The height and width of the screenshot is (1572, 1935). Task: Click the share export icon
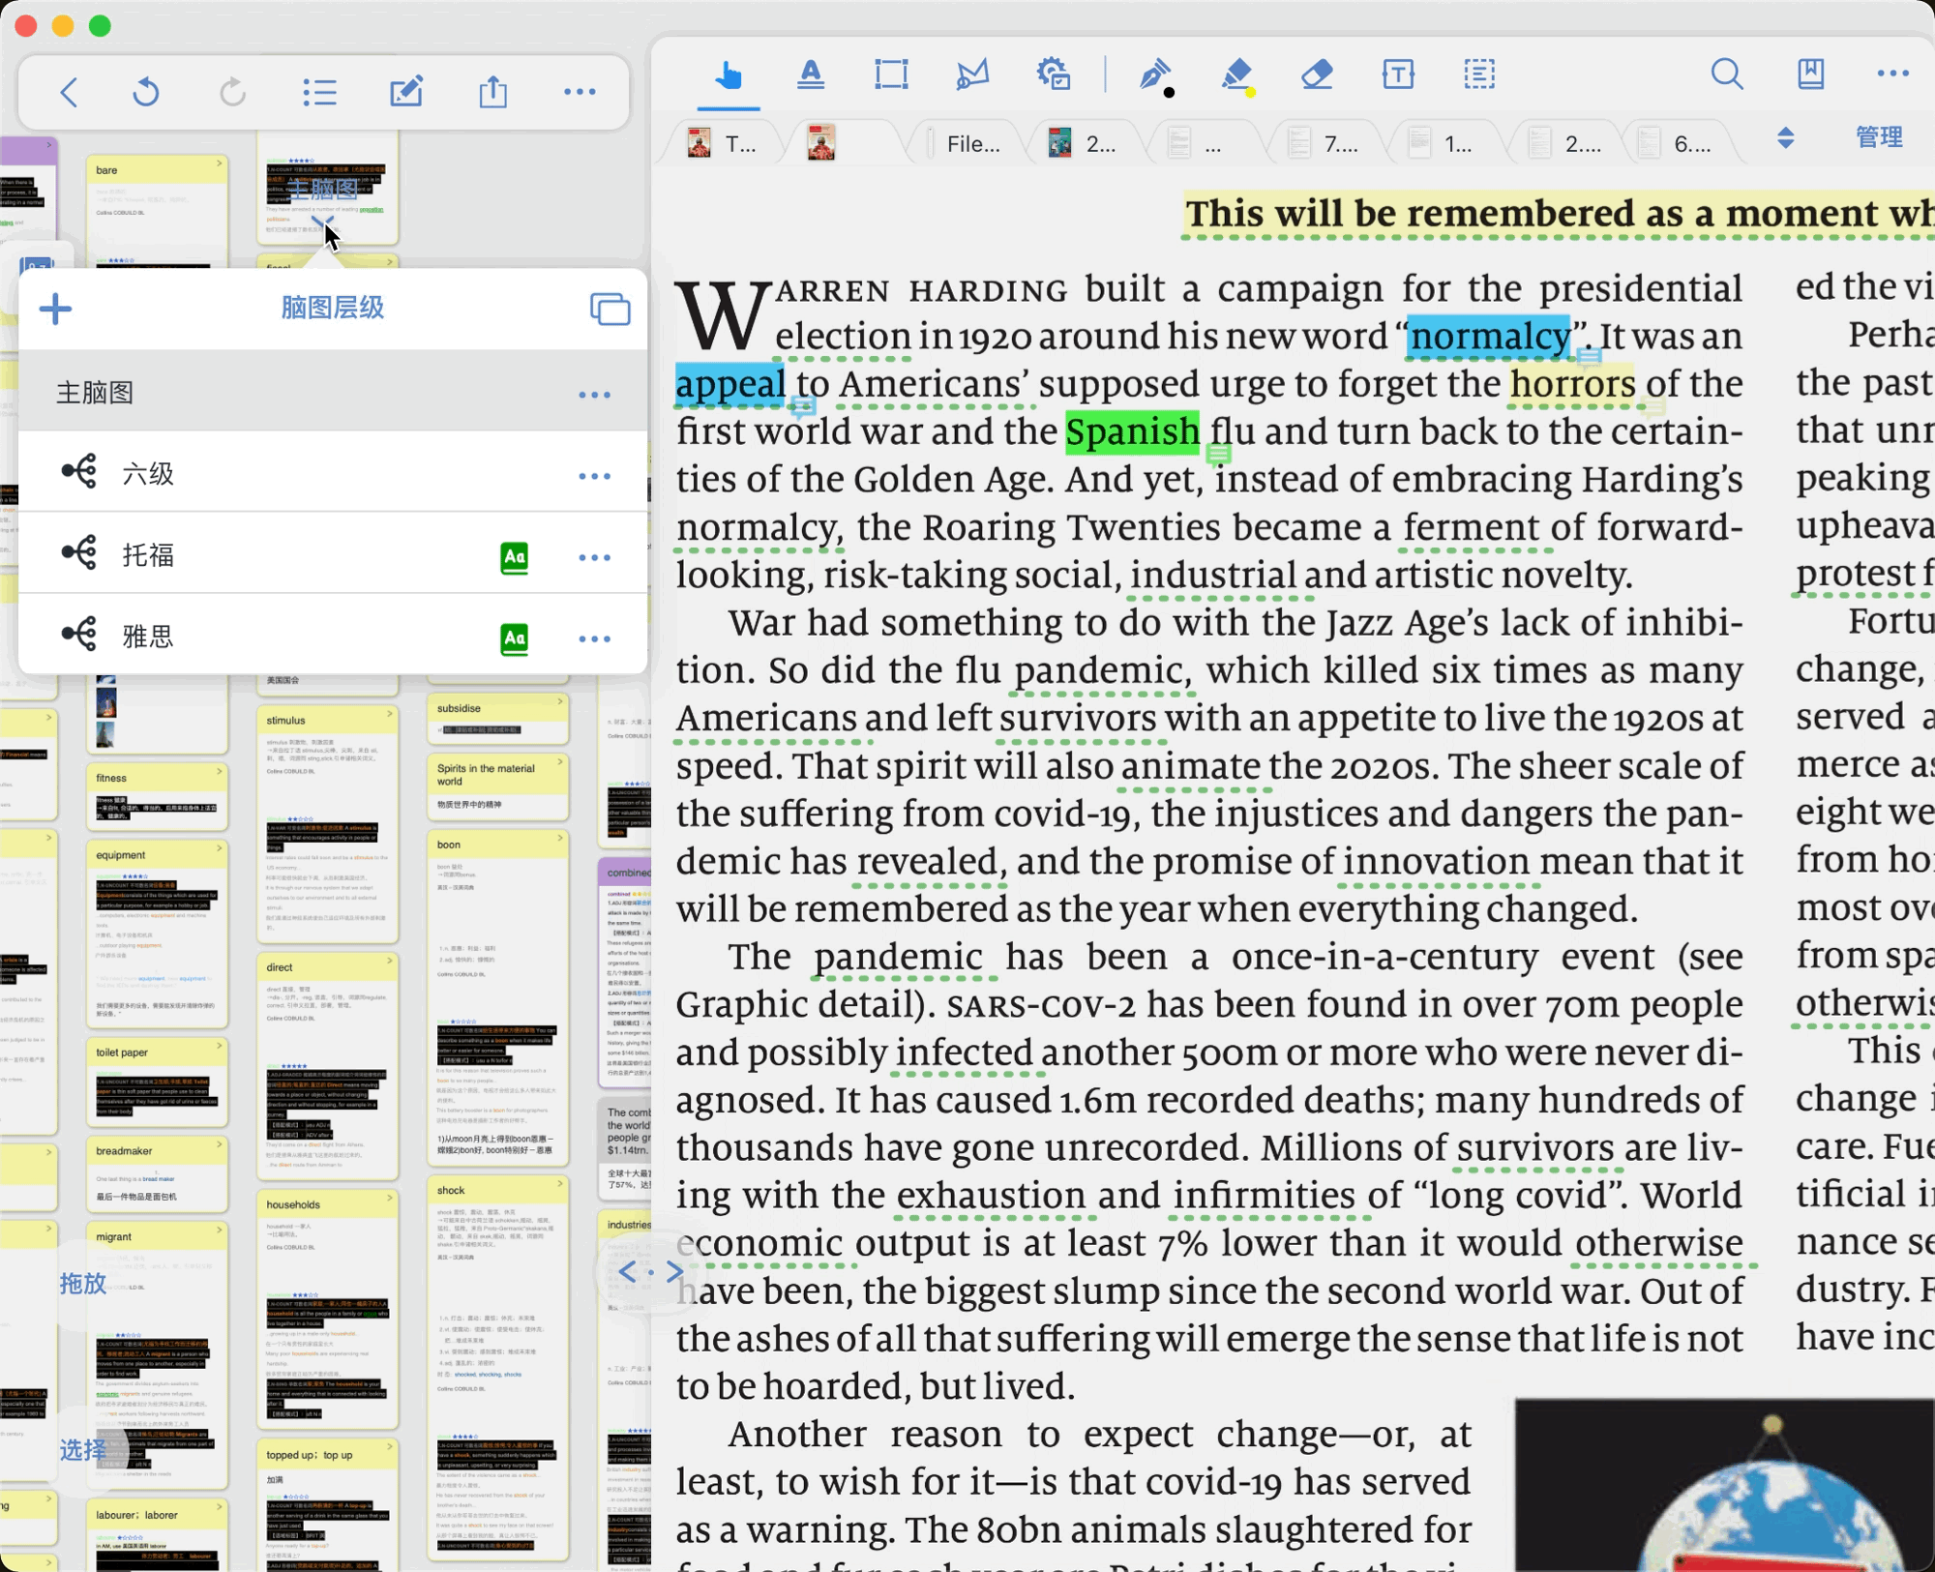pyautogui.click(x=492, y=93)
